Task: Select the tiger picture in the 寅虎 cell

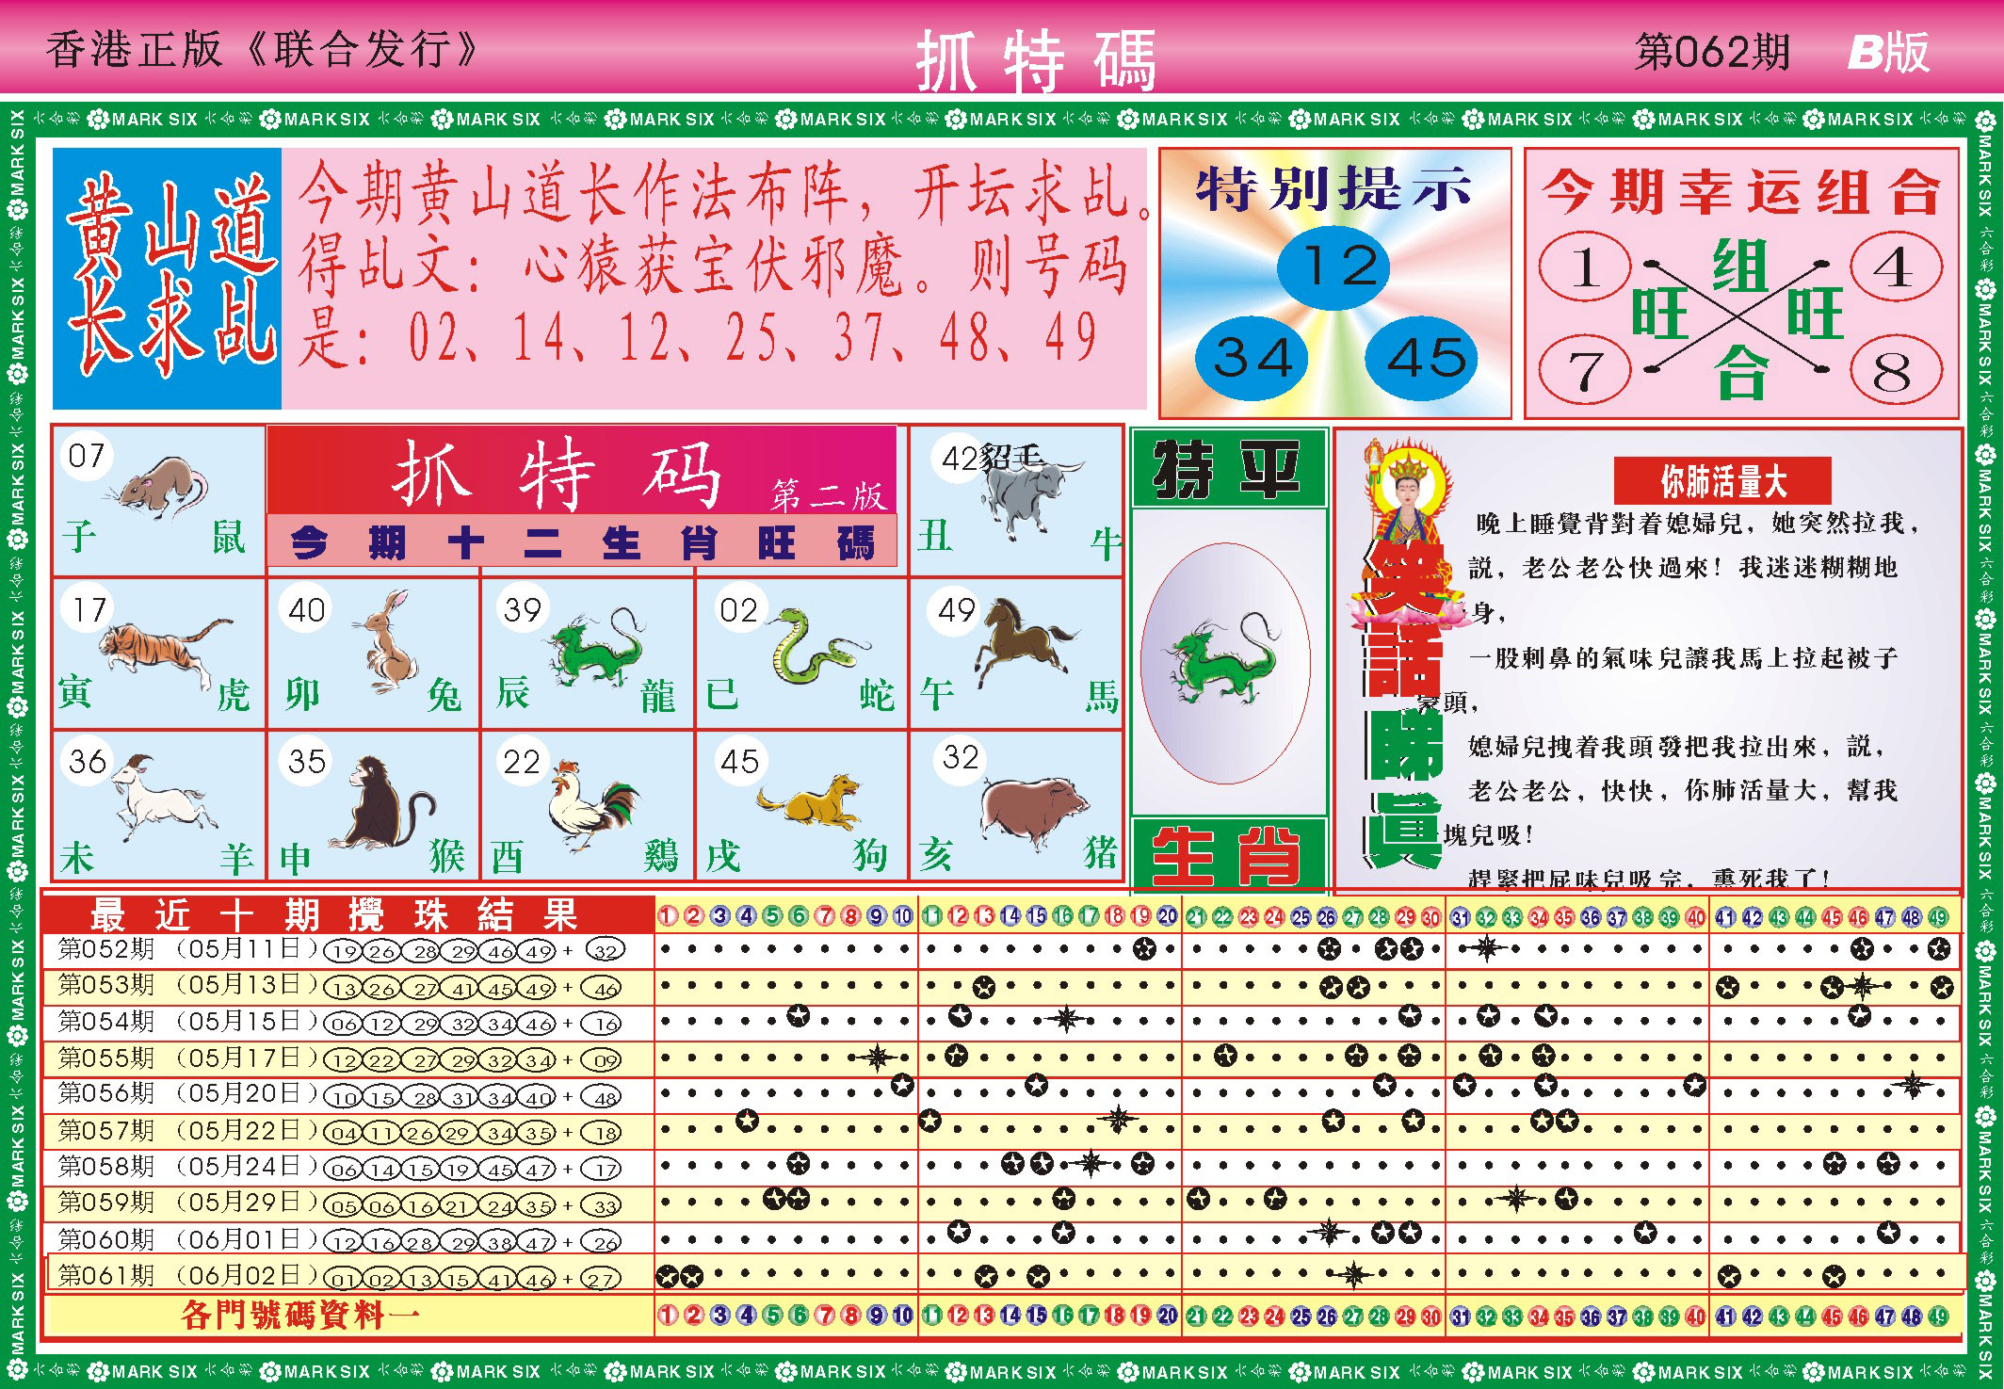Action: pyautogui.click(x=166, y=653)
